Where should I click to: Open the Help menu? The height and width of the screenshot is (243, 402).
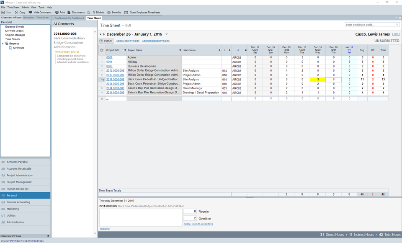(x=49, y=8)
